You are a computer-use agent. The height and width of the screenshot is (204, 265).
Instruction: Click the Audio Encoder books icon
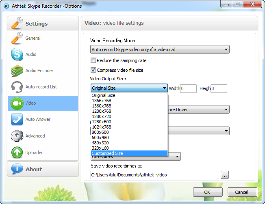coord(17,71)
